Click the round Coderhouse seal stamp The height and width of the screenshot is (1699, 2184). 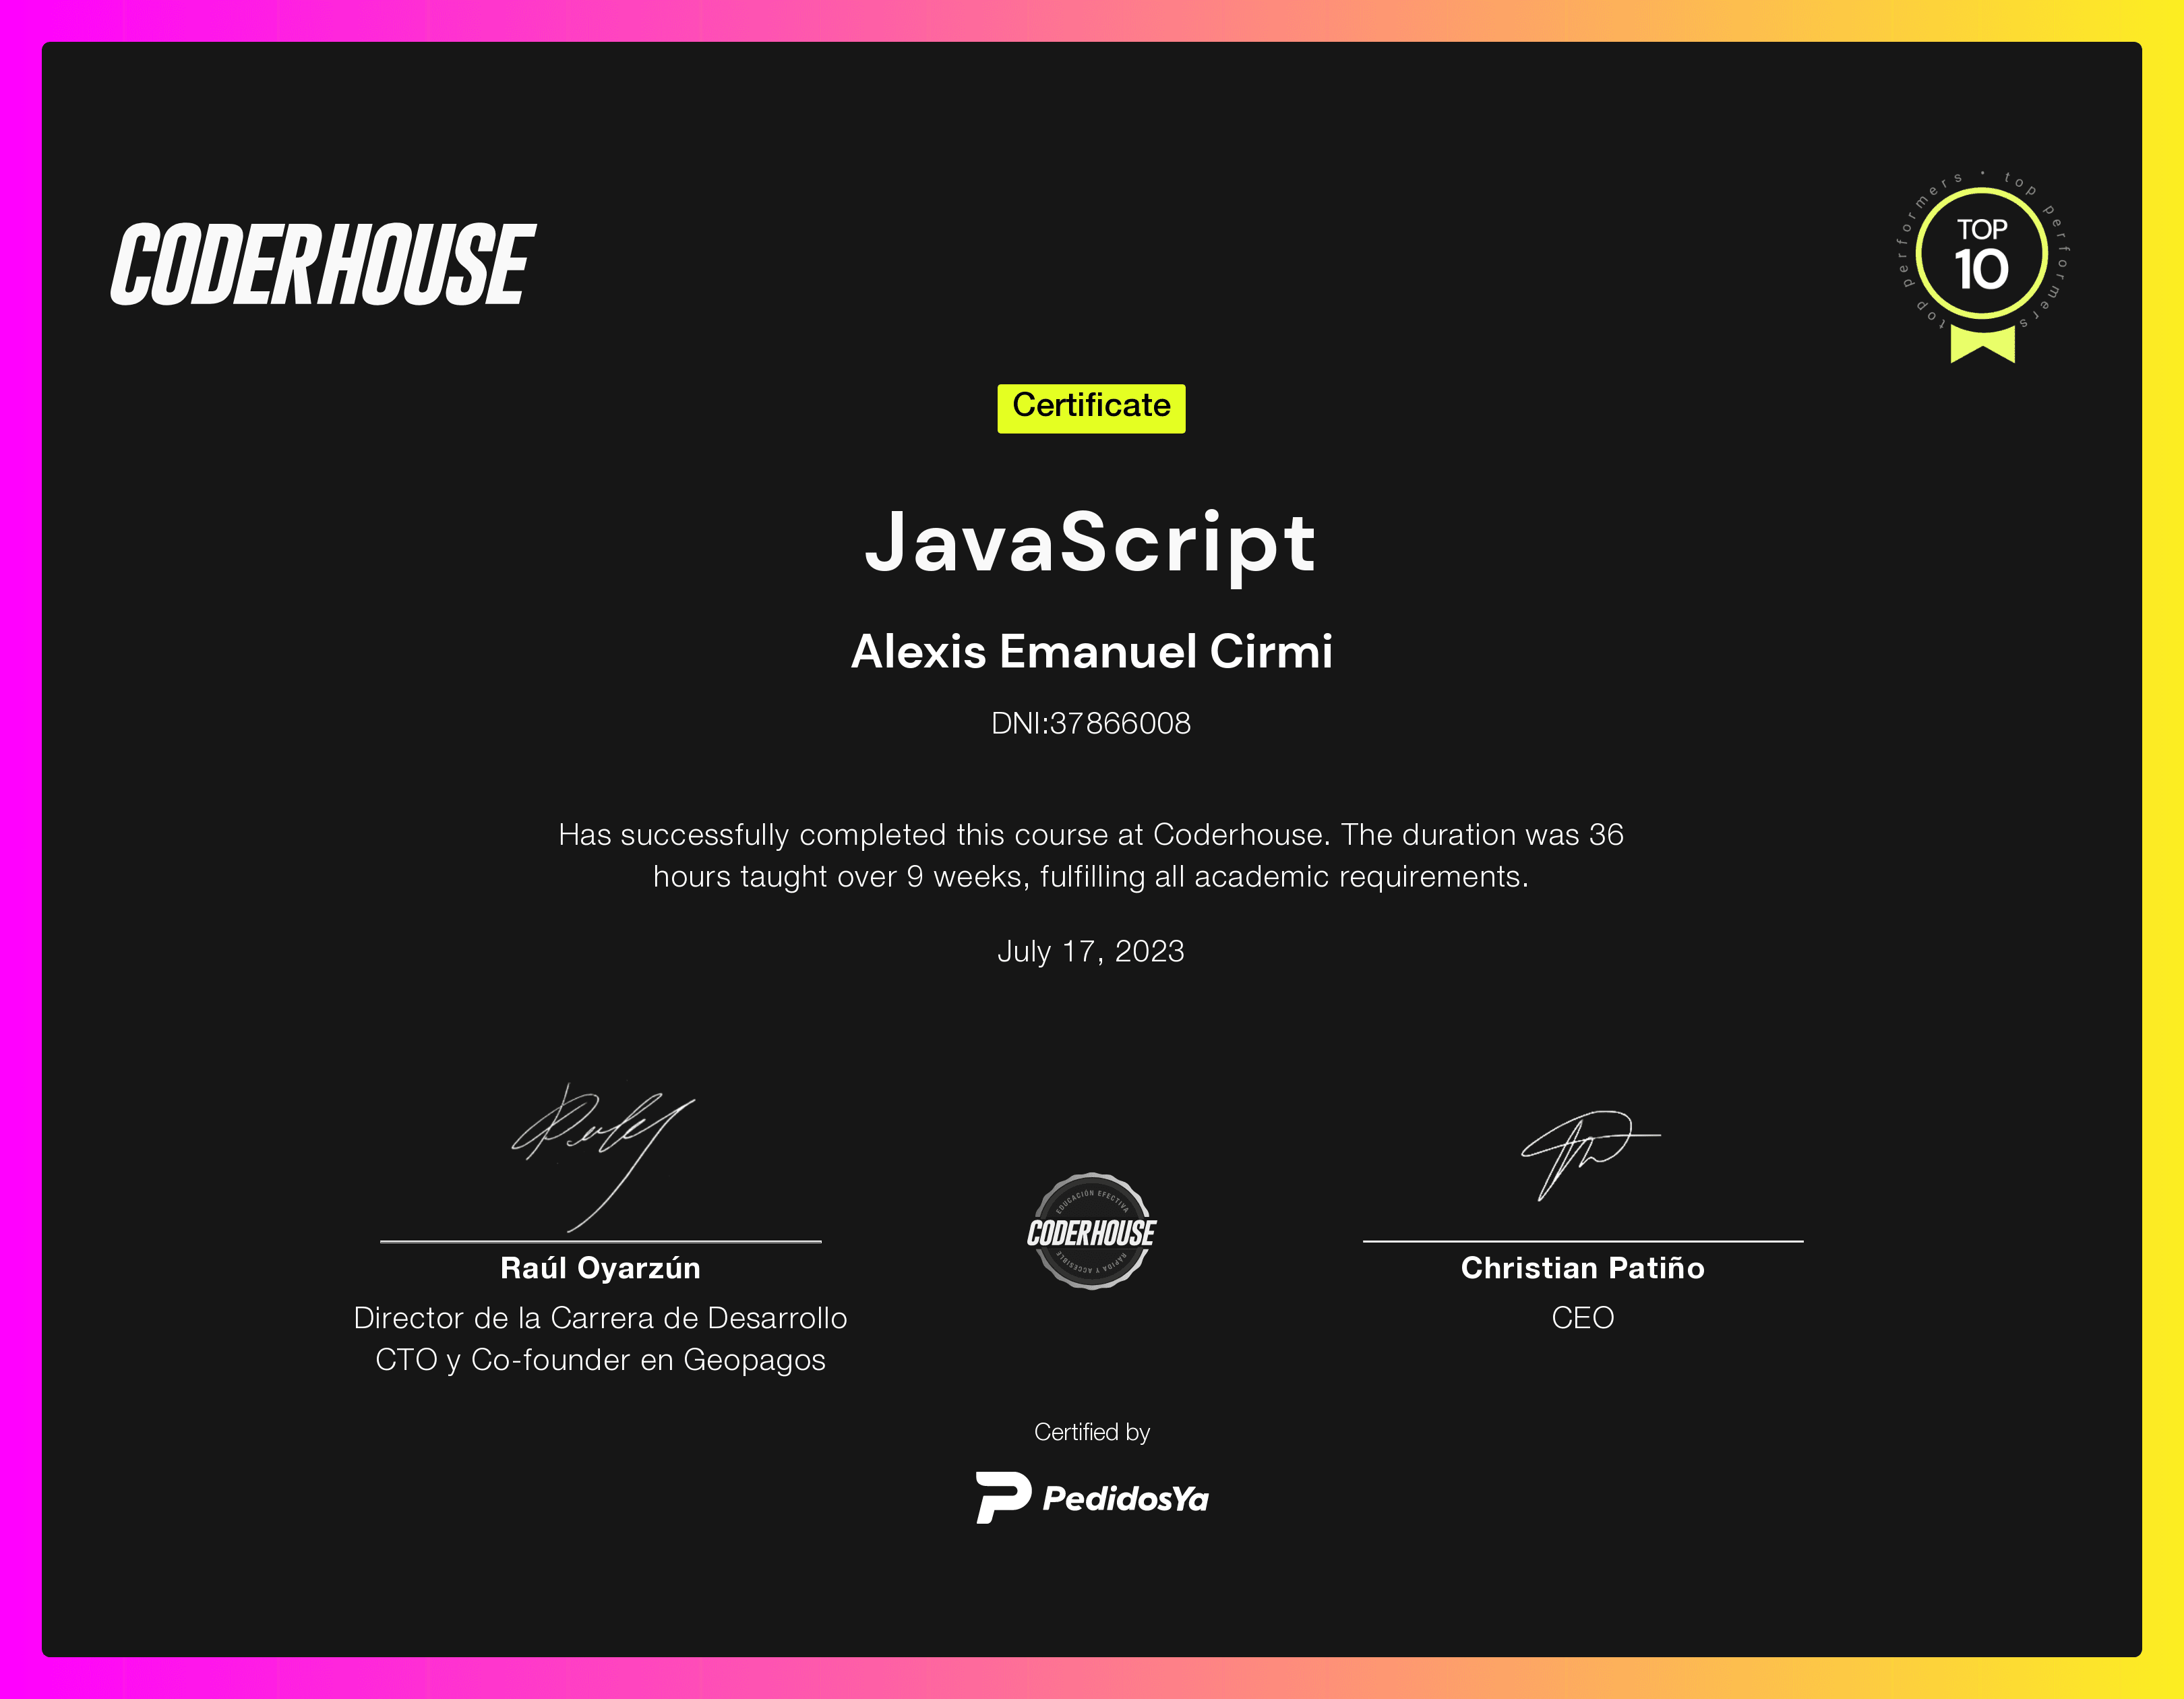click(1091, 1232)
